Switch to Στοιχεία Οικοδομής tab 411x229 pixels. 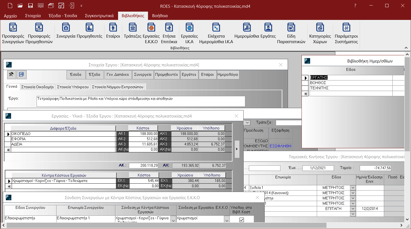(37, 87)
